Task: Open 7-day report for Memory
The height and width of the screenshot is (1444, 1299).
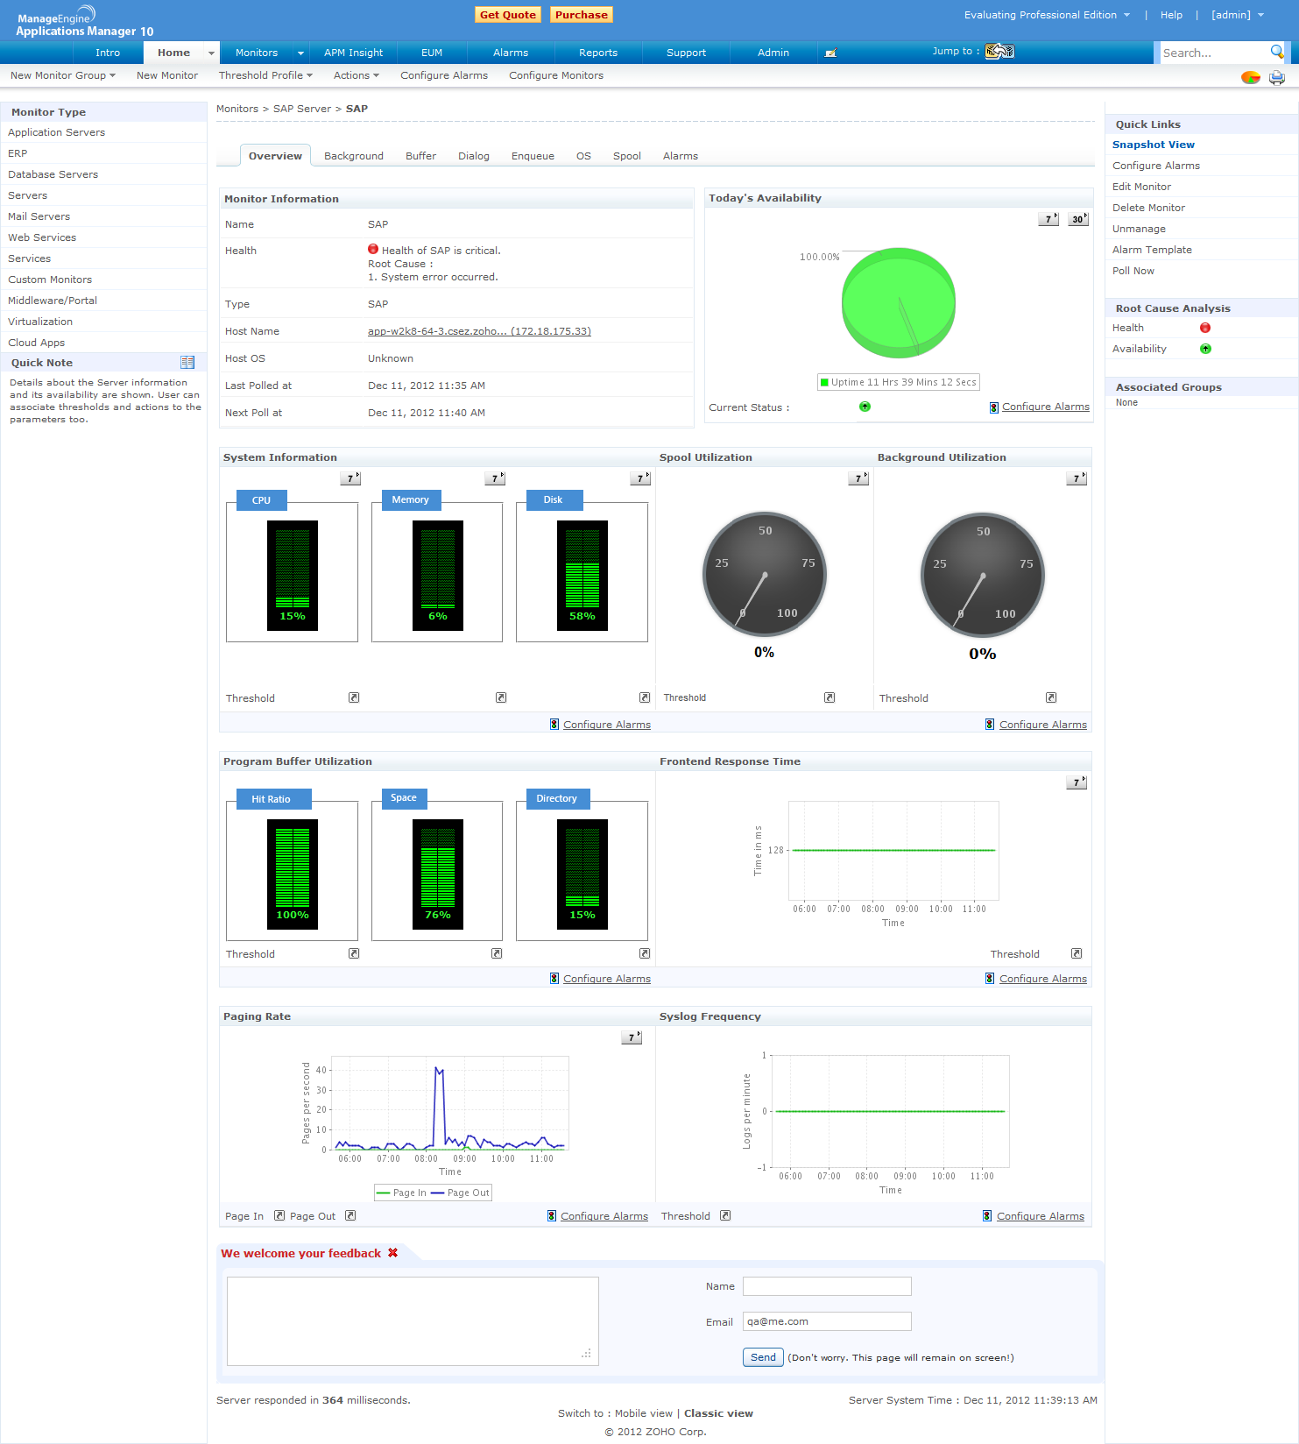Action: [x=496, y=478]
